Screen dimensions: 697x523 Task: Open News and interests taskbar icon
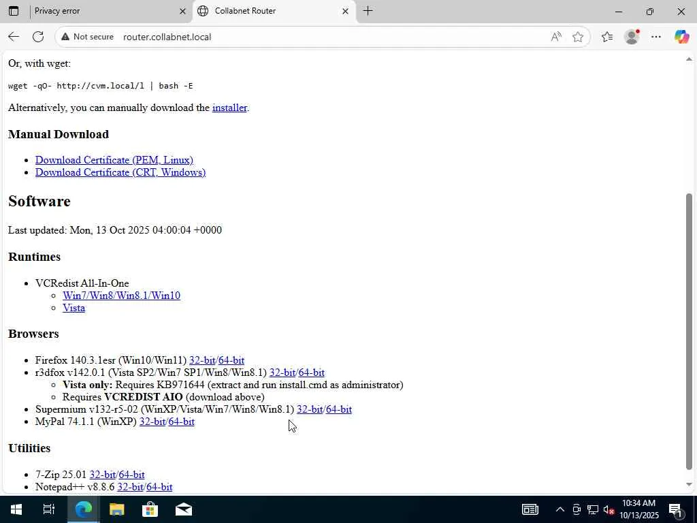[x=530, y=509]
